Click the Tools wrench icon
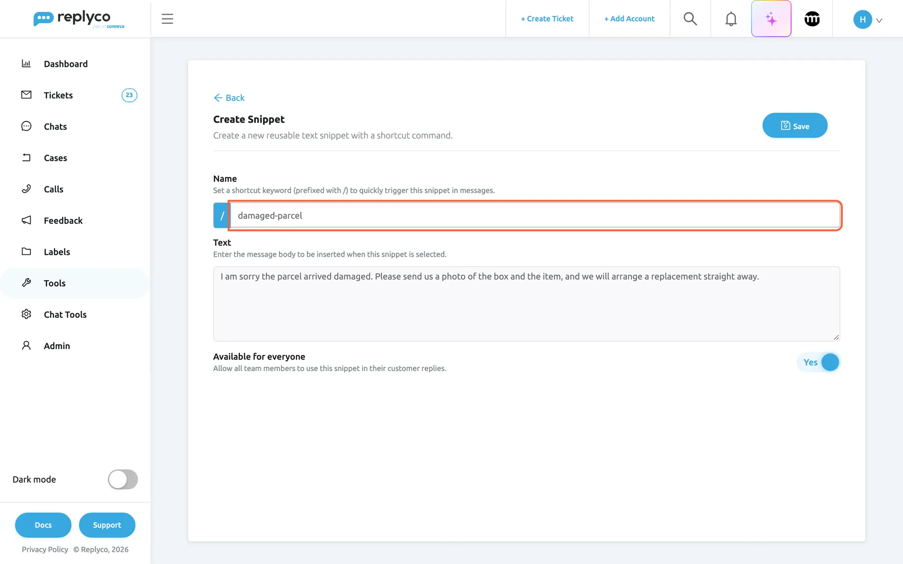This screenshot has width=903, height=564. tap(26, 283)
